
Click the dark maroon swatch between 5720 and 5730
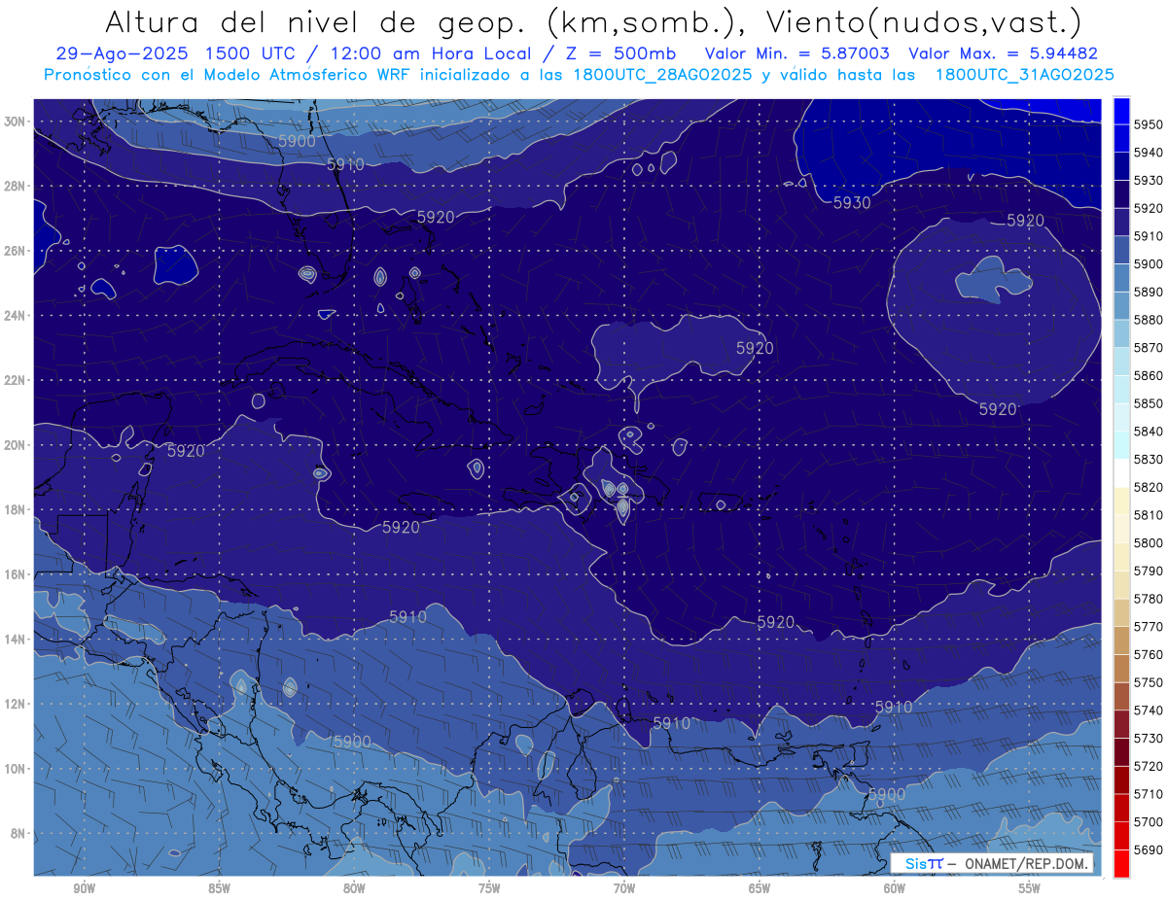[1121, 751]
